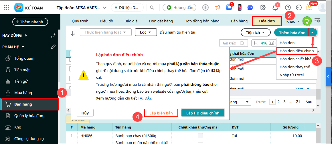Open the TẠI ĐÂY guide link

[145, 98]
